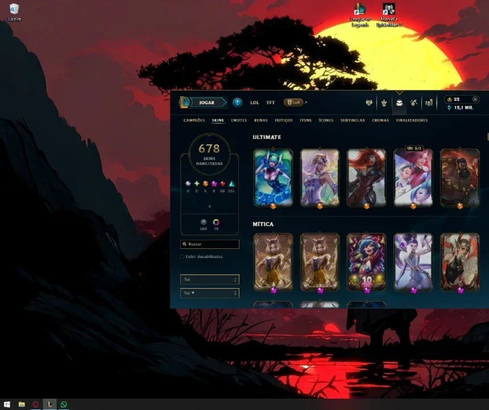Image resolution: width=489 pixels, height=410 pixels.
Task: Click the purple gem above 8
Action: click(214, 183)
